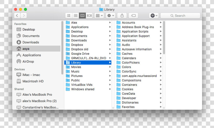Viewport: 214px width, 128px height.
Task: Go forward with the right arrow button
Action: [24, 15]
